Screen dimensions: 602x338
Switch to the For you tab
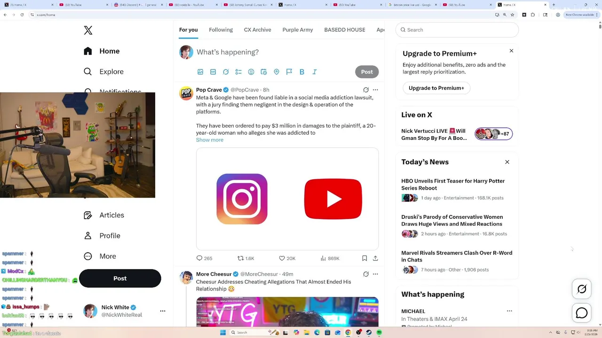pyautogui.click(x=188, y=30)
